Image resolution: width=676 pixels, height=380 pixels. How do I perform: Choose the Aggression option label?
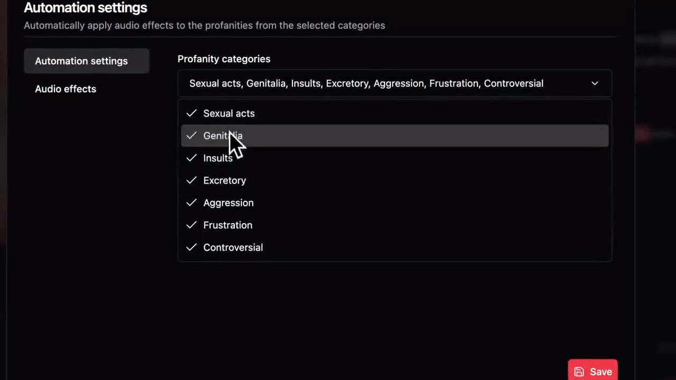(228, 203)
